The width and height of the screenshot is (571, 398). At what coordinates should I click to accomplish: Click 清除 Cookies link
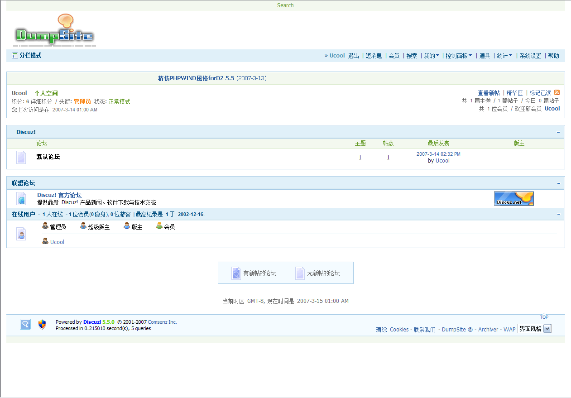pyautogui.click(x=392, y=330)
